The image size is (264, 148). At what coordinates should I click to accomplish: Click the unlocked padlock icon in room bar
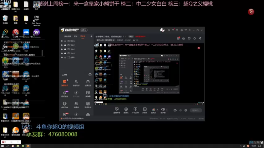(183, 38)
